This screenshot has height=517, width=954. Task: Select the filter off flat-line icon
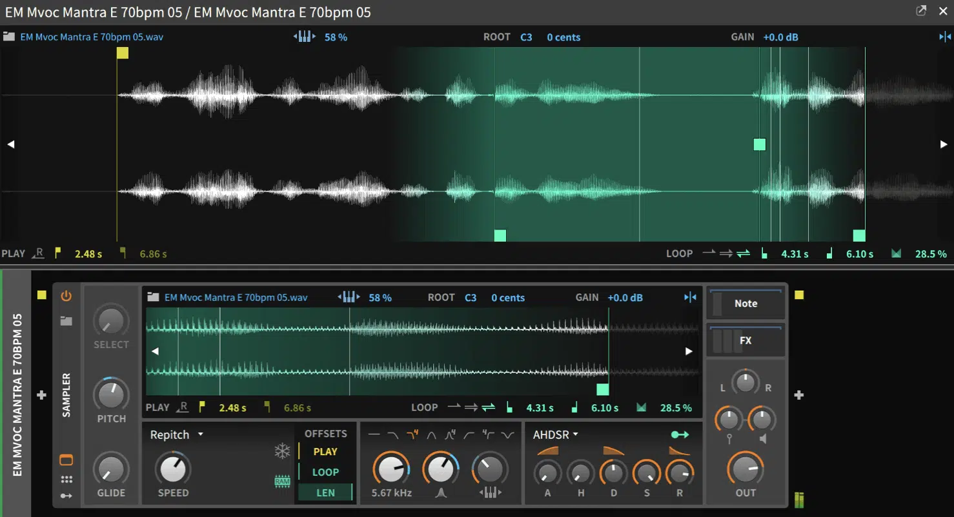(374, 435)
